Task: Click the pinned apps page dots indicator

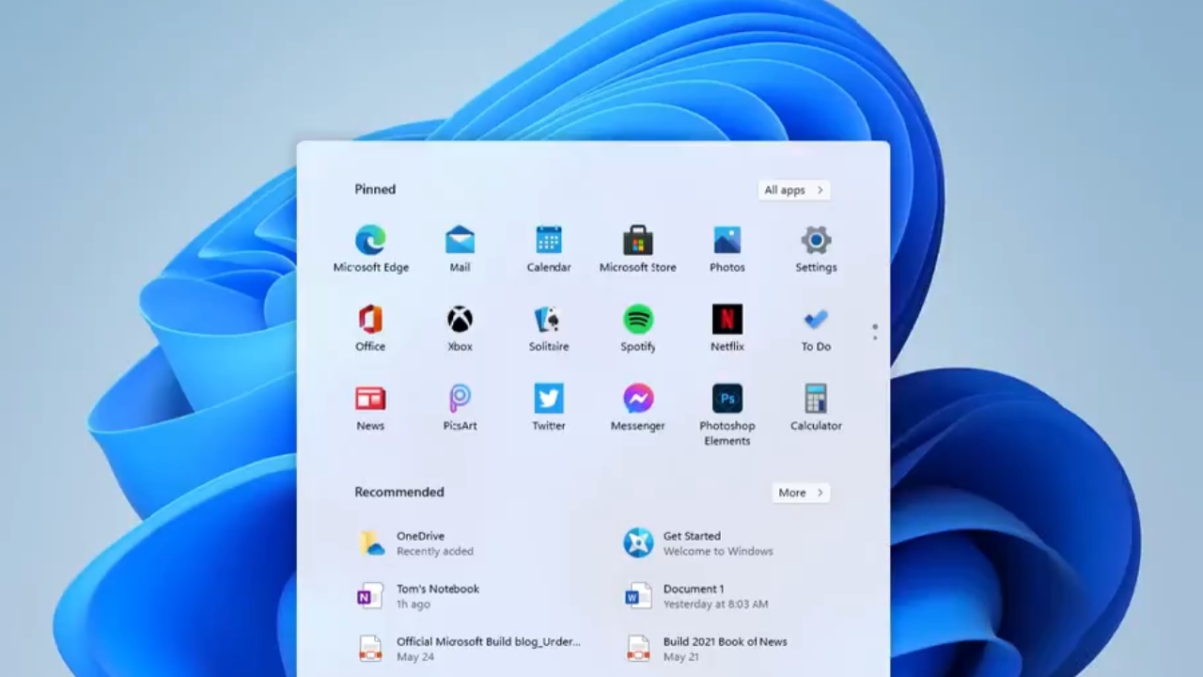Action: [x=875, y=332]
